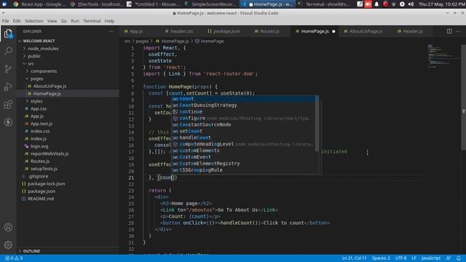Switch to the AboutUsPage.js editor tab
The width and height of the screenshot is (466, 262).
[x=366, y=31]
